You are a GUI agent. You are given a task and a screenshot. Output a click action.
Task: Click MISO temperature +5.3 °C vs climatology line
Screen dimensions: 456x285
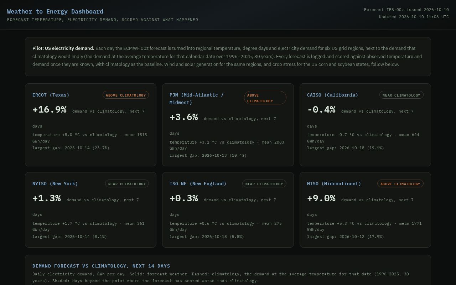[x=364, y=227]
